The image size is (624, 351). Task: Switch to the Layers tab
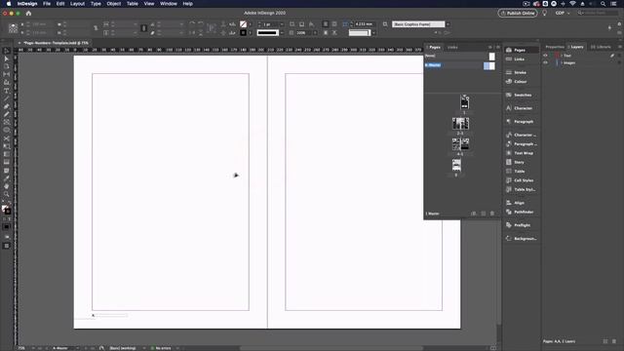click(x=577, y=47)
